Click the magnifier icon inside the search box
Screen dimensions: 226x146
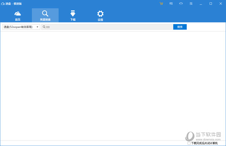click(44, 27)
